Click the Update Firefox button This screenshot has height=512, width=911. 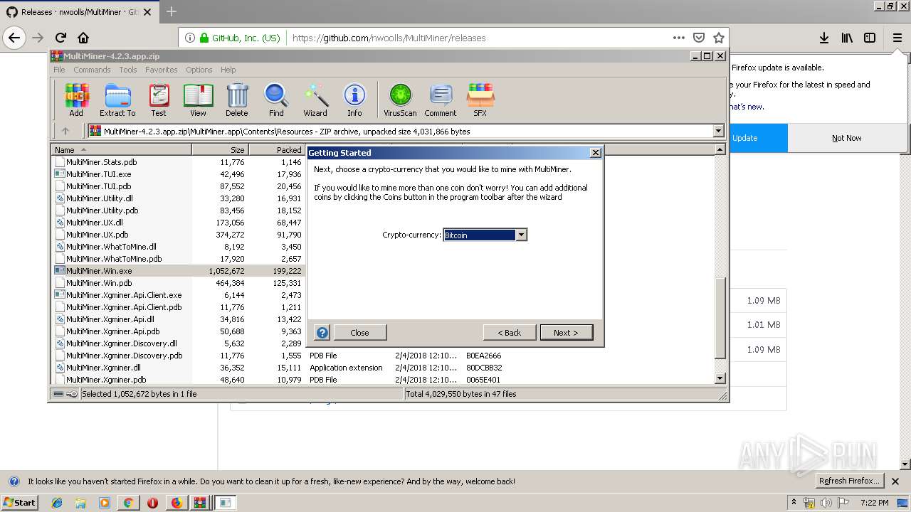[757, 138]
